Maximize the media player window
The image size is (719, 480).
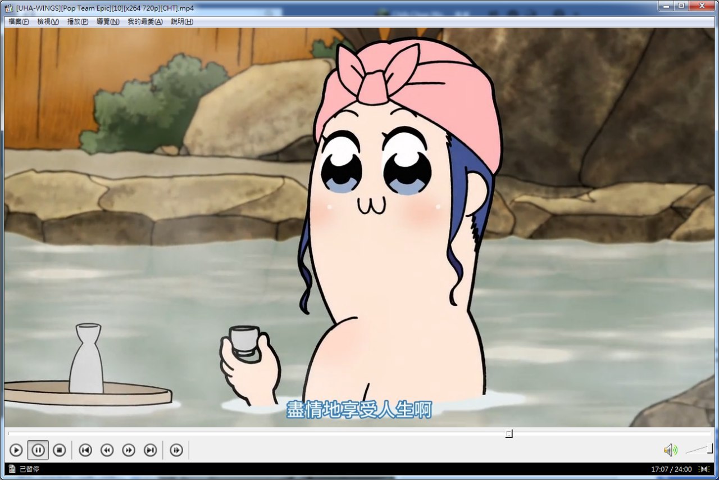point(681,6)
